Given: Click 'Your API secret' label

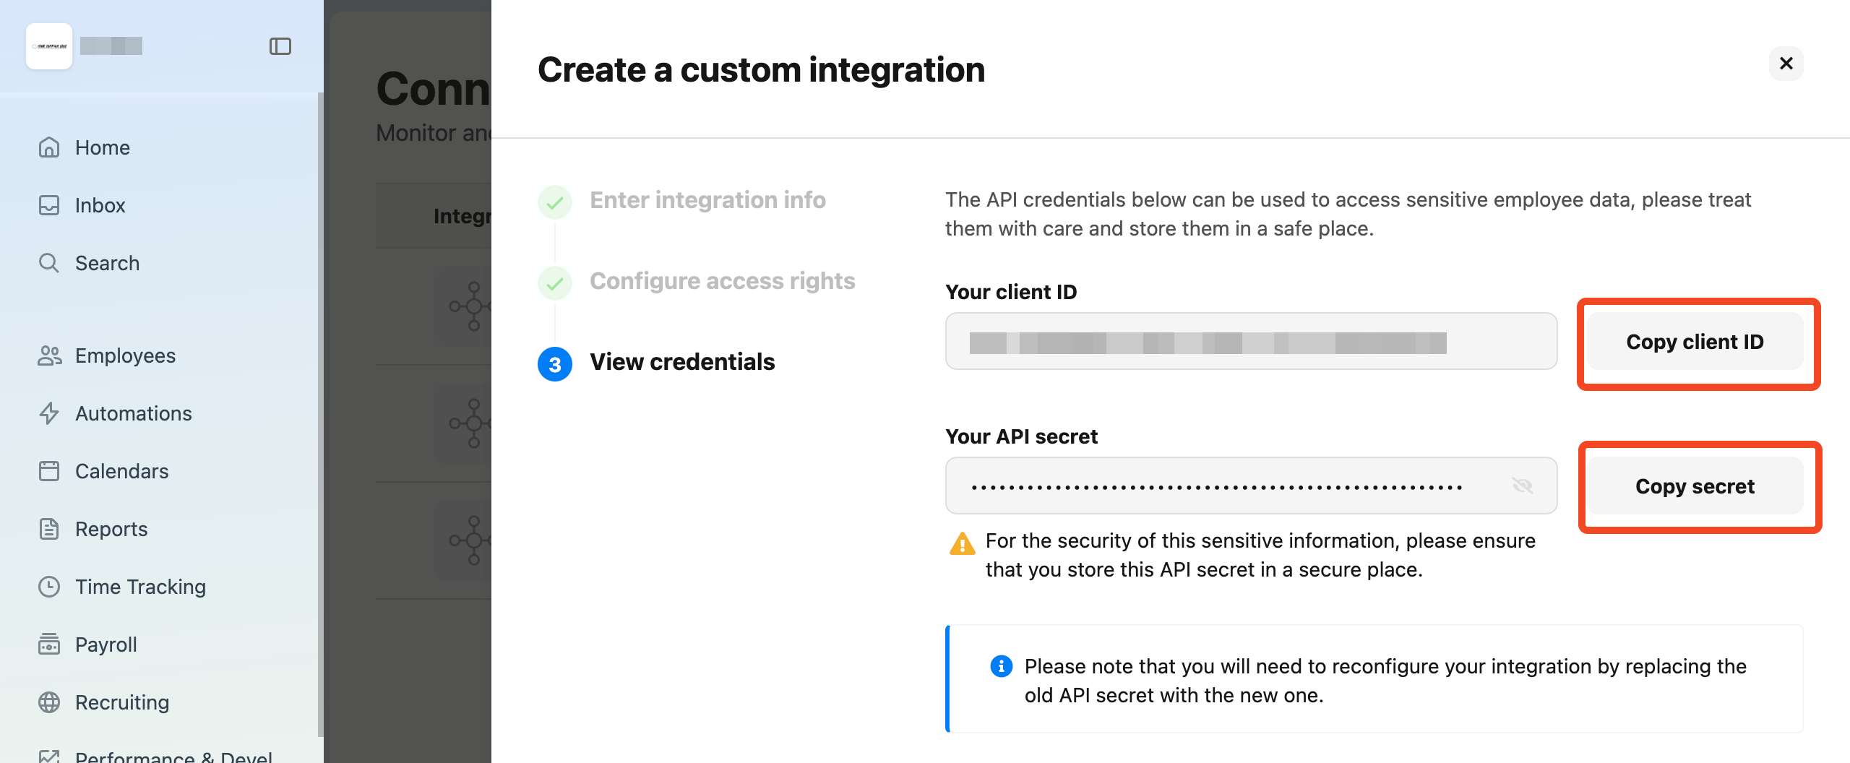Looking at the screenshot, I should pyautogui.click(x=1021, y=436).
